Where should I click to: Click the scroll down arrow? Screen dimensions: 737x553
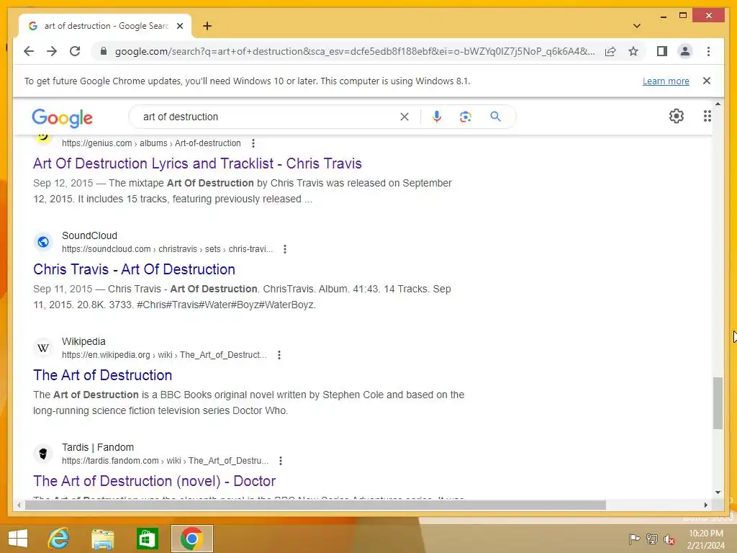point(718,493)
